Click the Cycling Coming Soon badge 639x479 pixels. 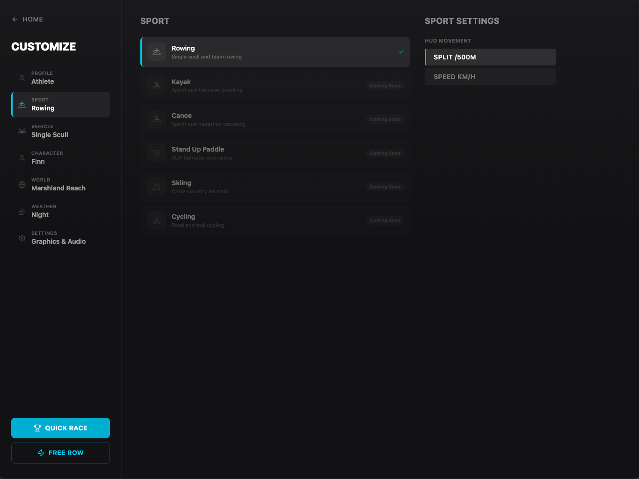385,220
